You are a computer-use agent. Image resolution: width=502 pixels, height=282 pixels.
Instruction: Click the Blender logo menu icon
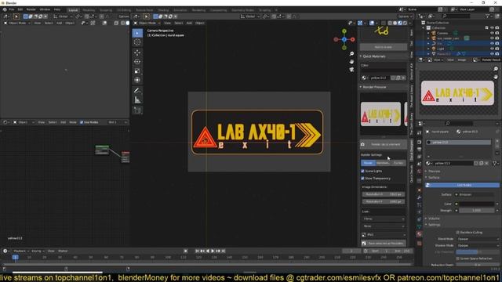coord(5,9)
